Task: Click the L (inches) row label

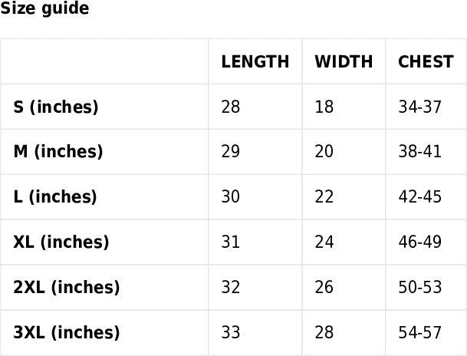Action: click(x=55, y=197)
